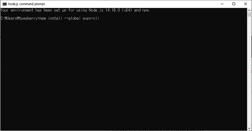Click the scrollbar down arrow
This screenshot has width=252, height=131.
pyautogui.click(x=249, y=128)
